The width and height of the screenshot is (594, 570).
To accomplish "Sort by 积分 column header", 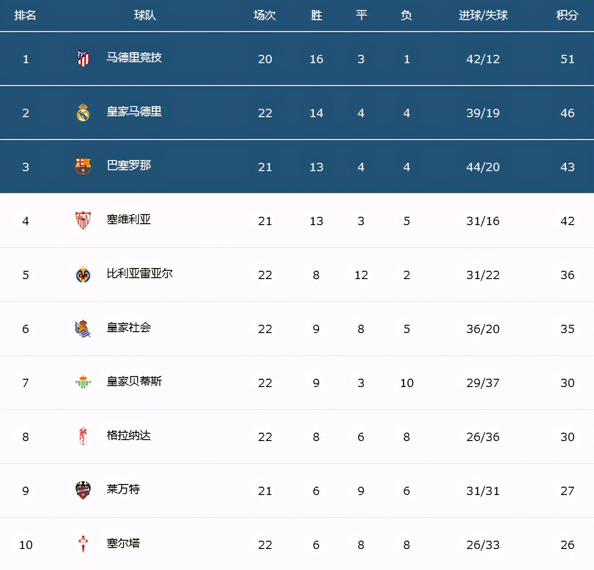I will 567,16.
